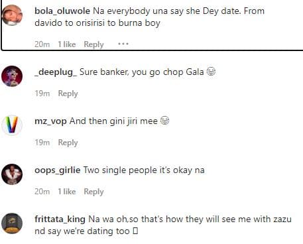Reply to bola_oluwole's comment
This screenshot has width=303, height=244.
tap(93, 44)
